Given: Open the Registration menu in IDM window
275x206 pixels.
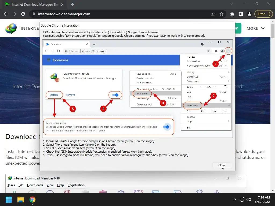Looking at the screenshot, I should click(x=76, y=185).
